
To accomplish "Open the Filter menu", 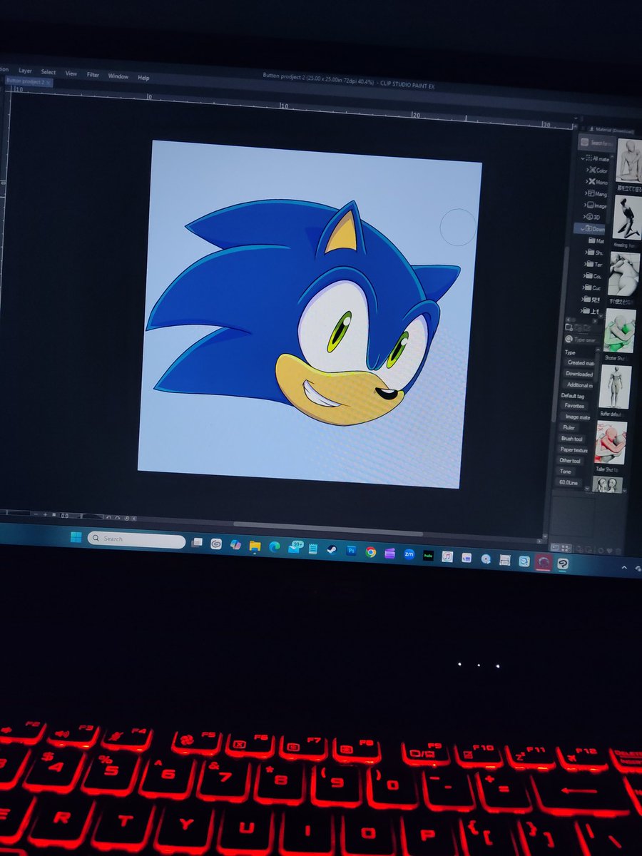I will tap(93, 74).
